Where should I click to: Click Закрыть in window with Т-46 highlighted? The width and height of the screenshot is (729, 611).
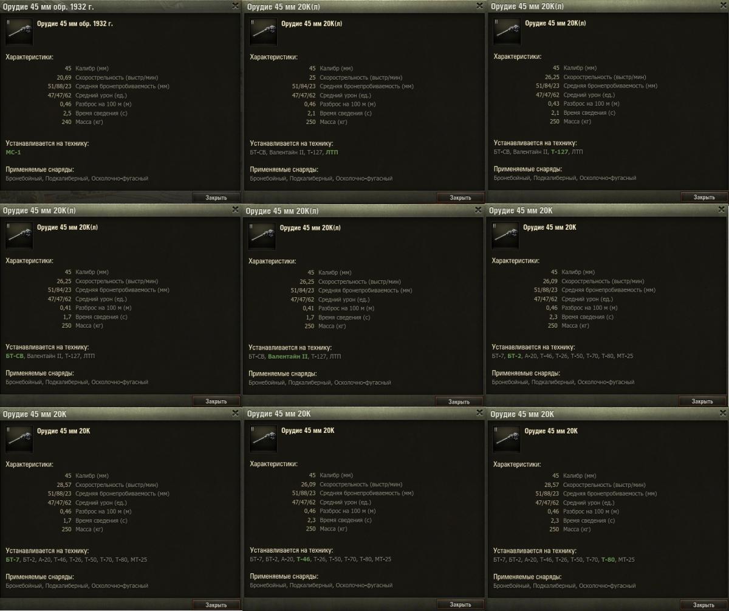click(x=460, y=605)
